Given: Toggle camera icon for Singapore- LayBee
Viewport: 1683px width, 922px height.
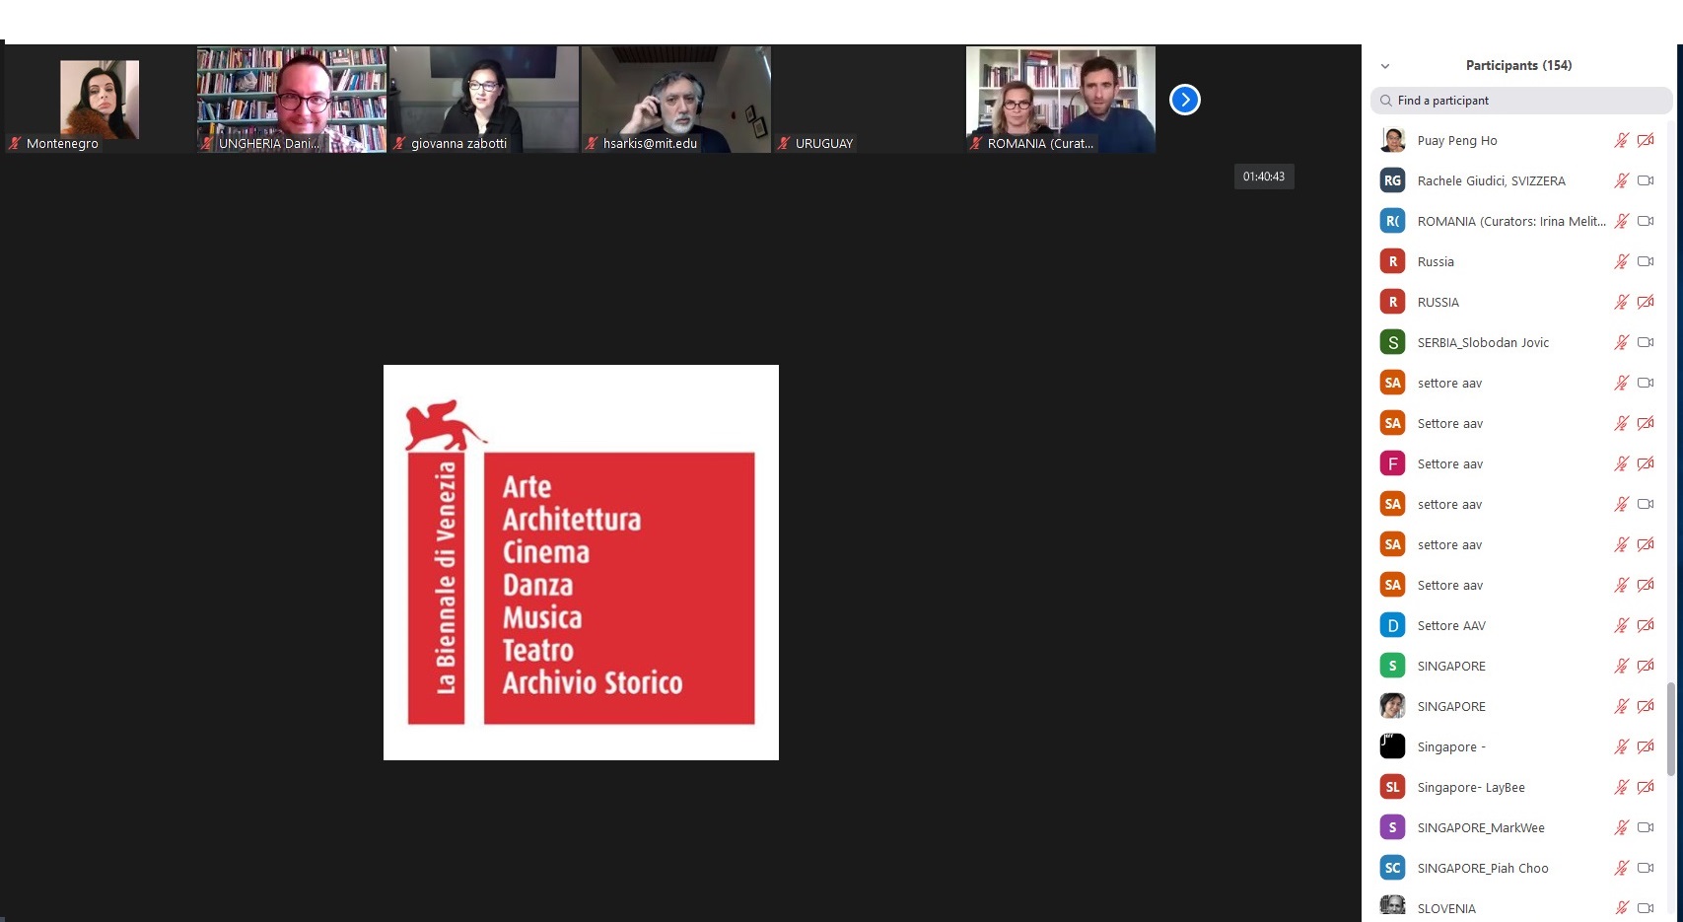Looking at the screenshot, I should click(1646, 787).
